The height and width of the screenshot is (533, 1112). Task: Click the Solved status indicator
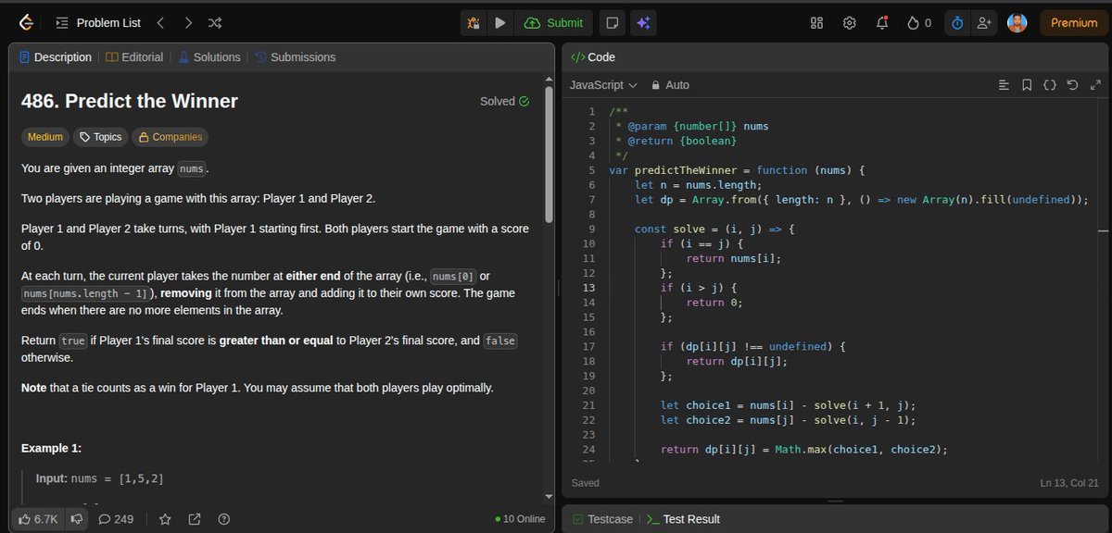tap(505, 102)
